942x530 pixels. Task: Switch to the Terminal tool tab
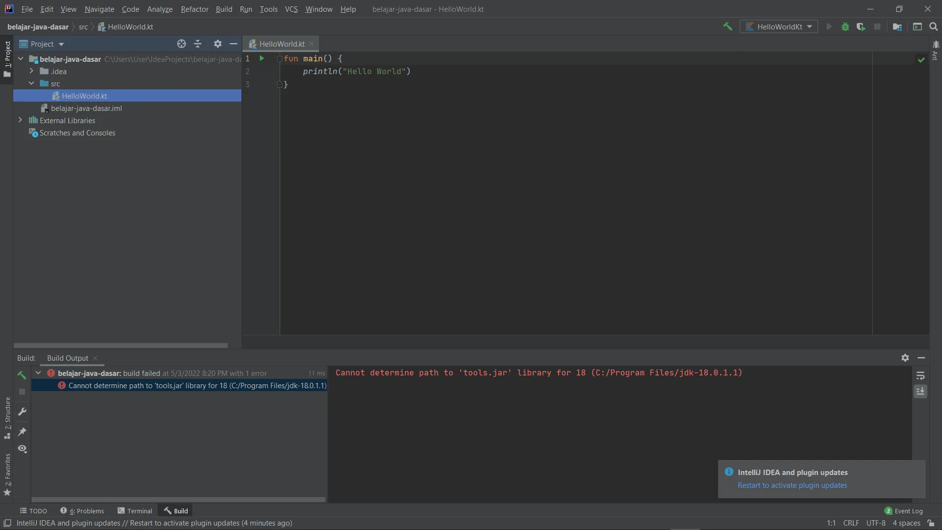(x=135, y=511)
